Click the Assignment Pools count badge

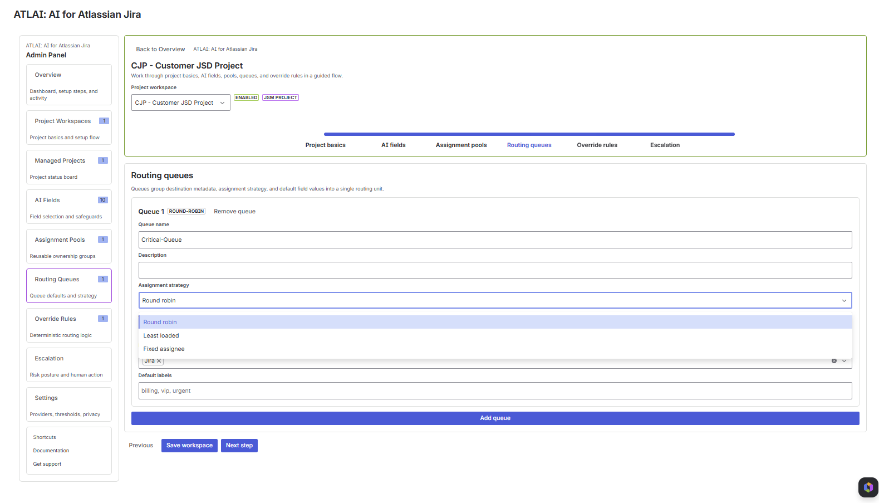tap(103, 240)
